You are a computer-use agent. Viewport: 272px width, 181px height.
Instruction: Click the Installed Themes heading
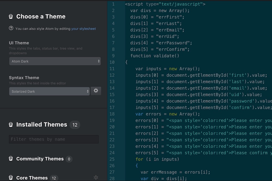click(41, 125)
